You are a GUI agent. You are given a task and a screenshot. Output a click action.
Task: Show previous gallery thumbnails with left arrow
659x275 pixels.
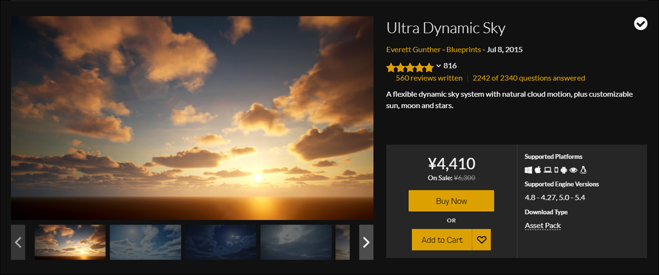point(18,242)
